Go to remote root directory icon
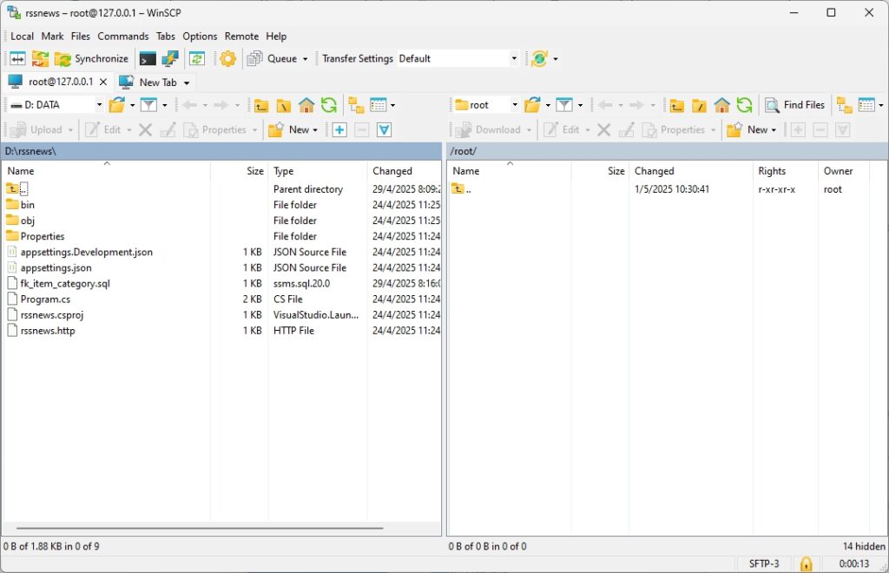 point(699,105)
